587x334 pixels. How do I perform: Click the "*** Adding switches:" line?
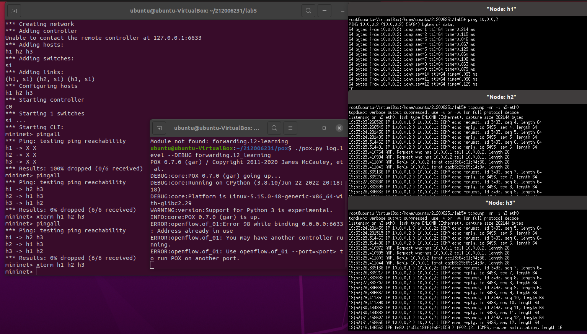pos(40,58)
